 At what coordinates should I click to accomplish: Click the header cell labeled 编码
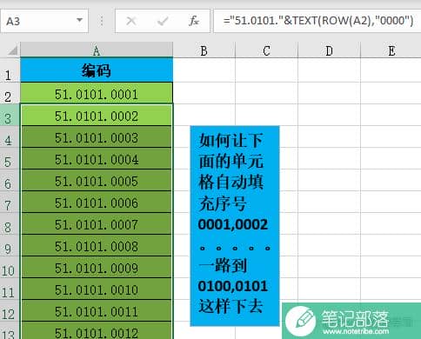click(97, 70)
